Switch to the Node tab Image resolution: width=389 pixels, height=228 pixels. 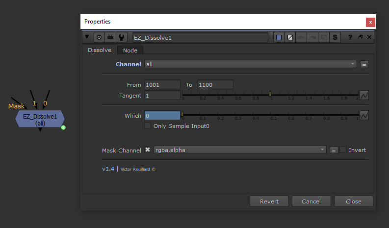coord(130,51)
